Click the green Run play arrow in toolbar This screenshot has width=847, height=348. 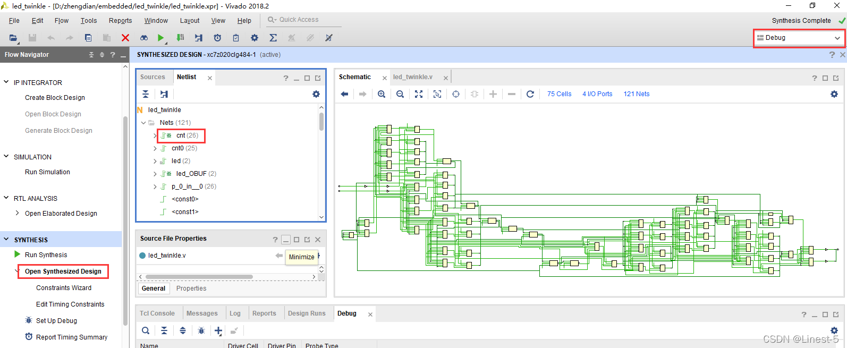point(160,38)
